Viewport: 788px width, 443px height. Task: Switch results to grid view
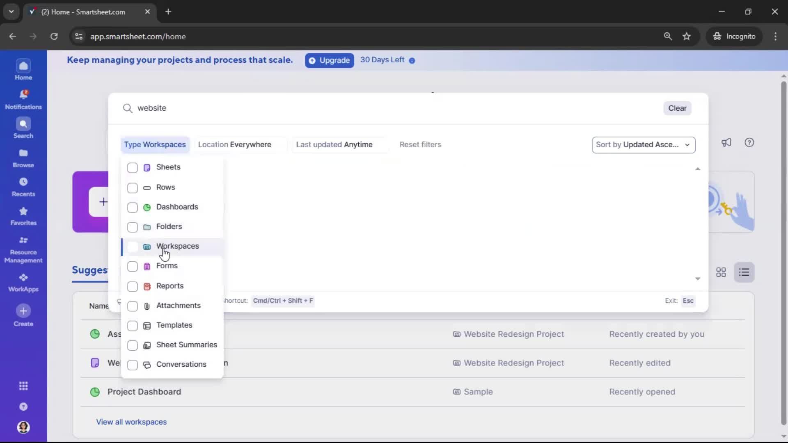(721, 272)
